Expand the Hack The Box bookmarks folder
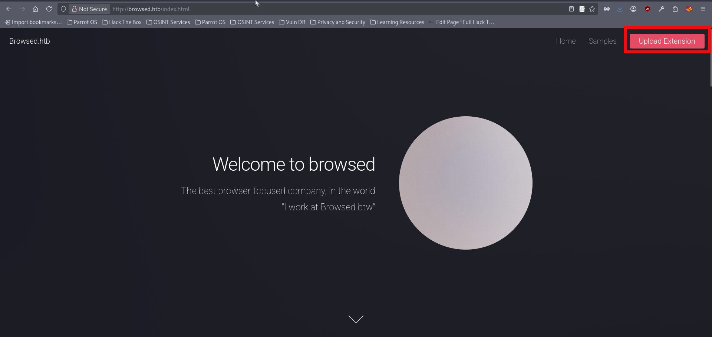Image resolution: width=712 pixels, height=337 pixels. [x=122, y=22]
